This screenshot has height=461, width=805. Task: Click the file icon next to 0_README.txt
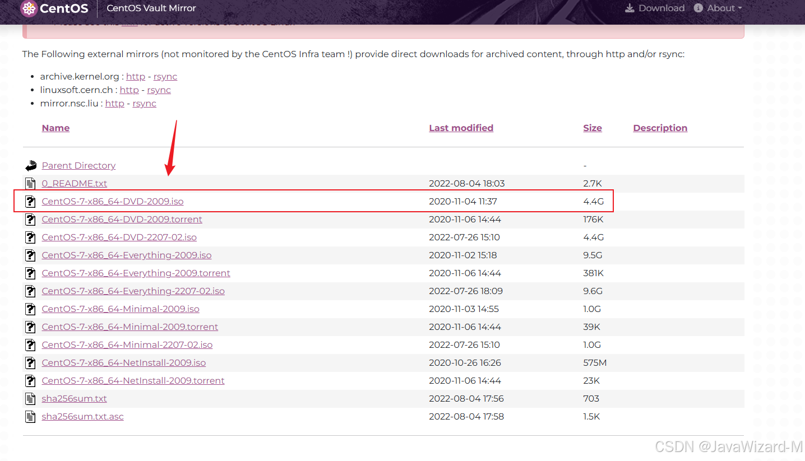click(30, 184)
